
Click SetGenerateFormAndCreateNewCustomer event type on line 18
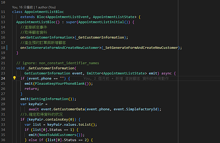click(x=63, y=48)
